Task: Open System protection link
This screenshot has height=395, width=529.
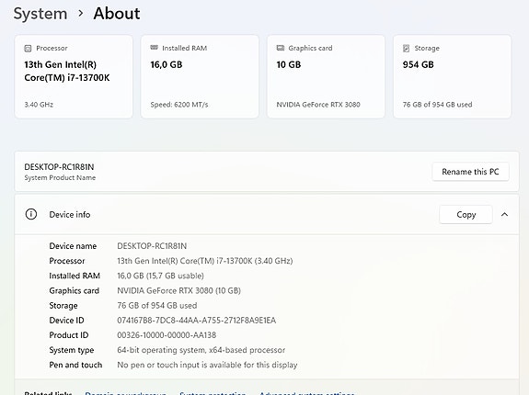Action: click(213, 392)
